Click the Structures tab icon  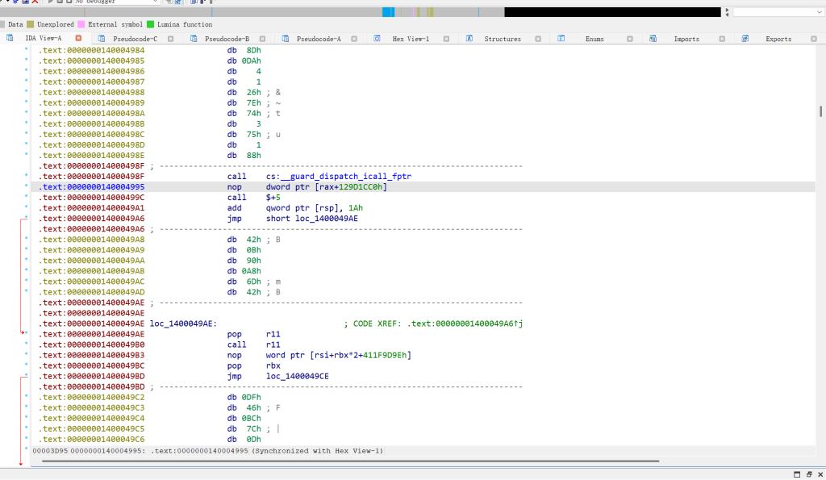(x=469, y=39)
